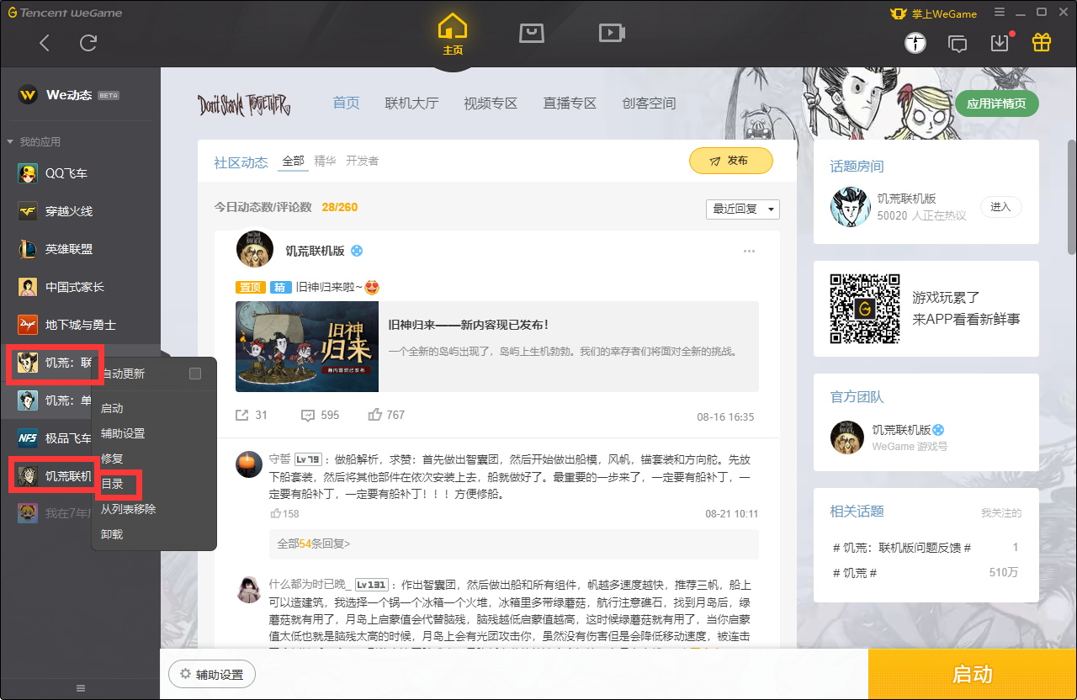Select 饥荒：联 in the app list

coord(54,363)
